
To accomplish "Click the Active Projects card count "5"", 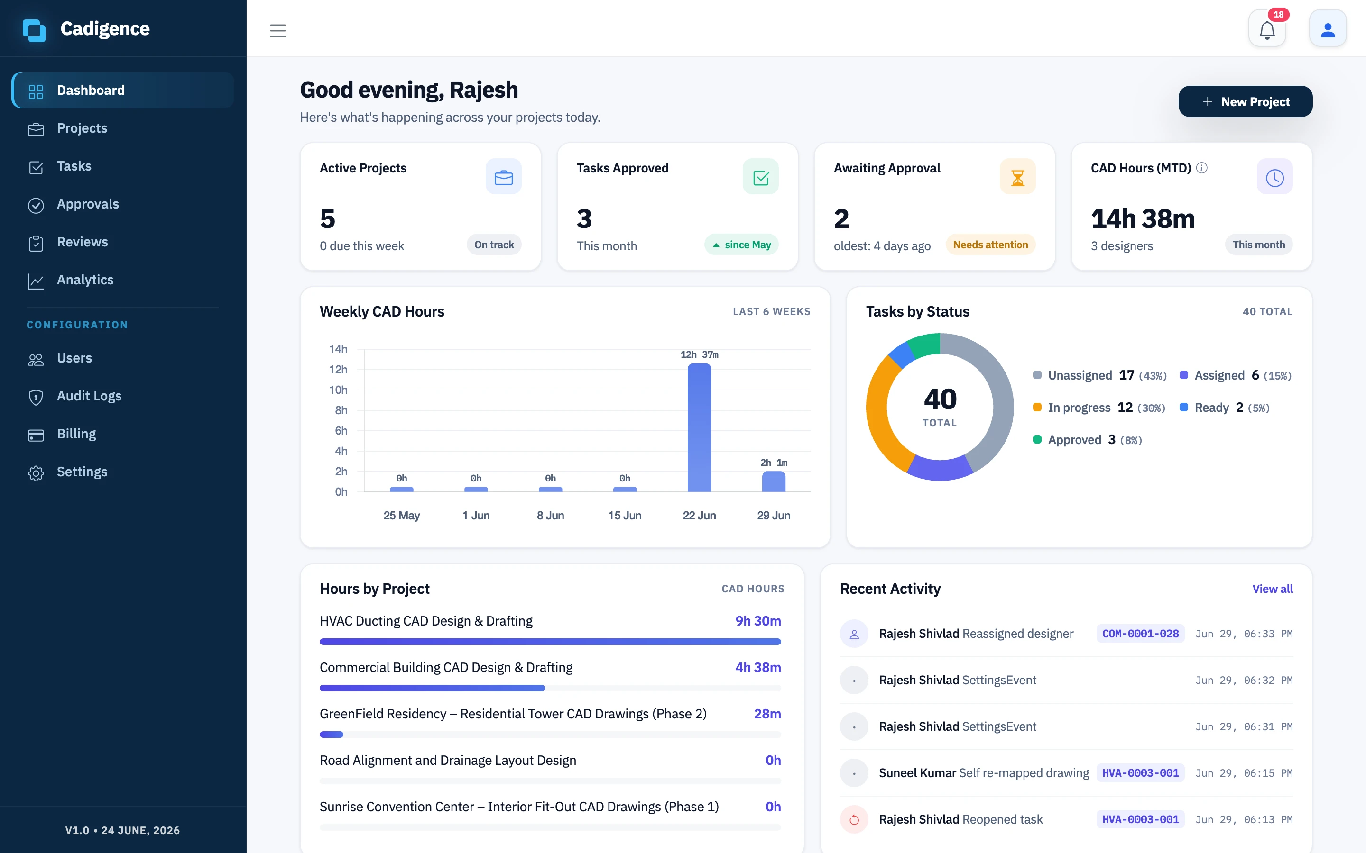I will (x=327, y=219).
